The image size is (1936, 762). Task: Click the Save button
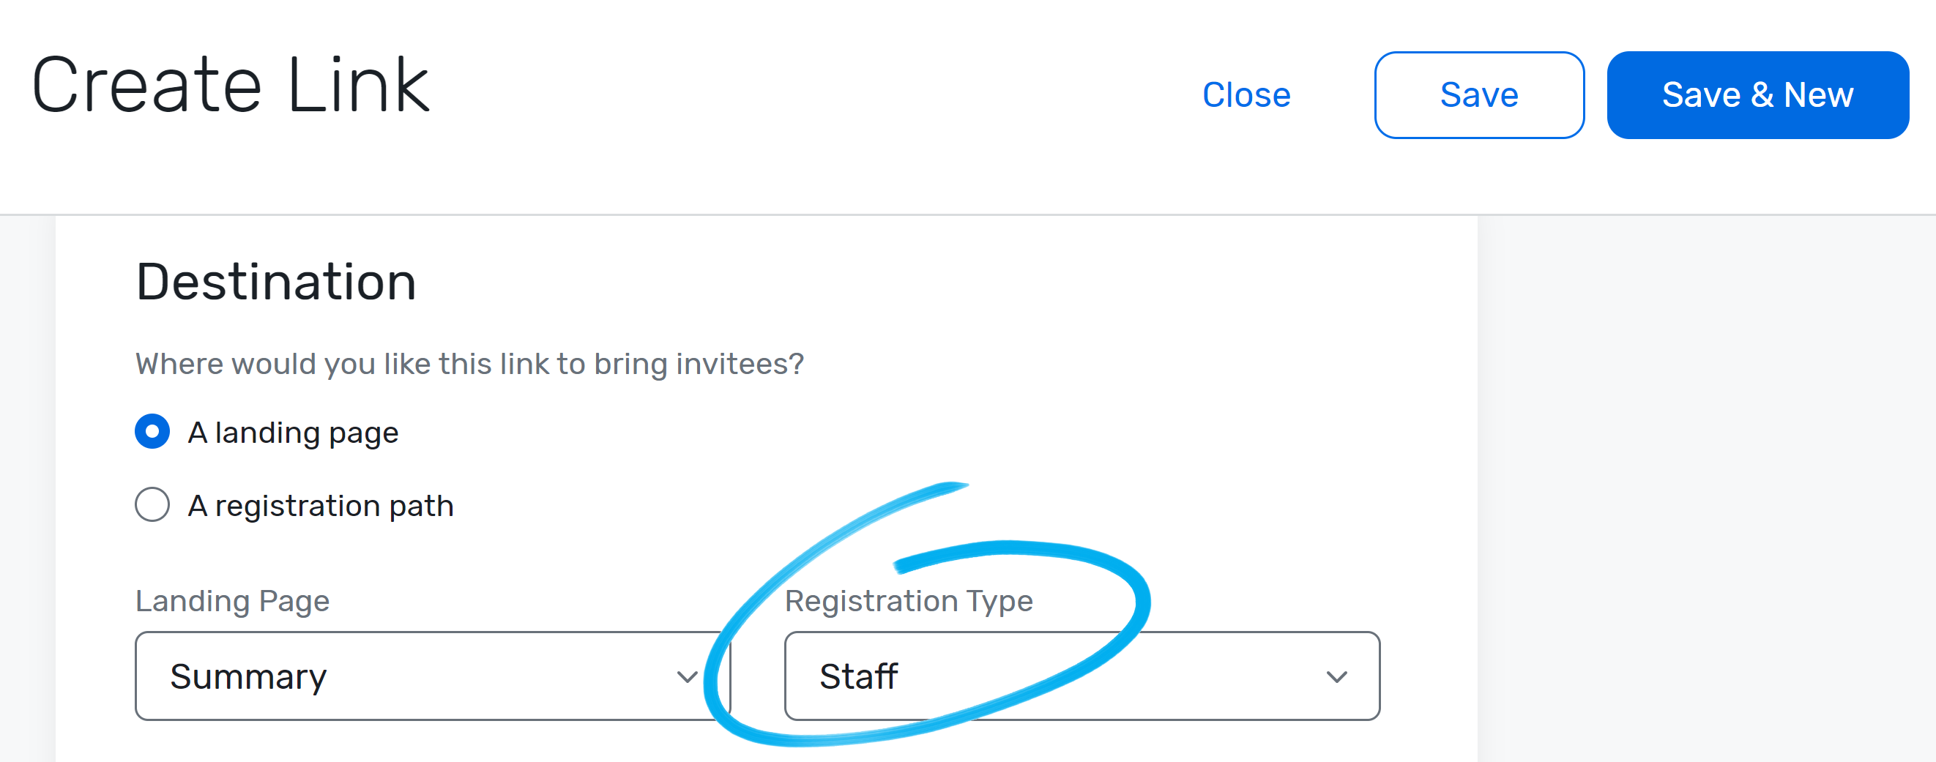pos(1479,94)
